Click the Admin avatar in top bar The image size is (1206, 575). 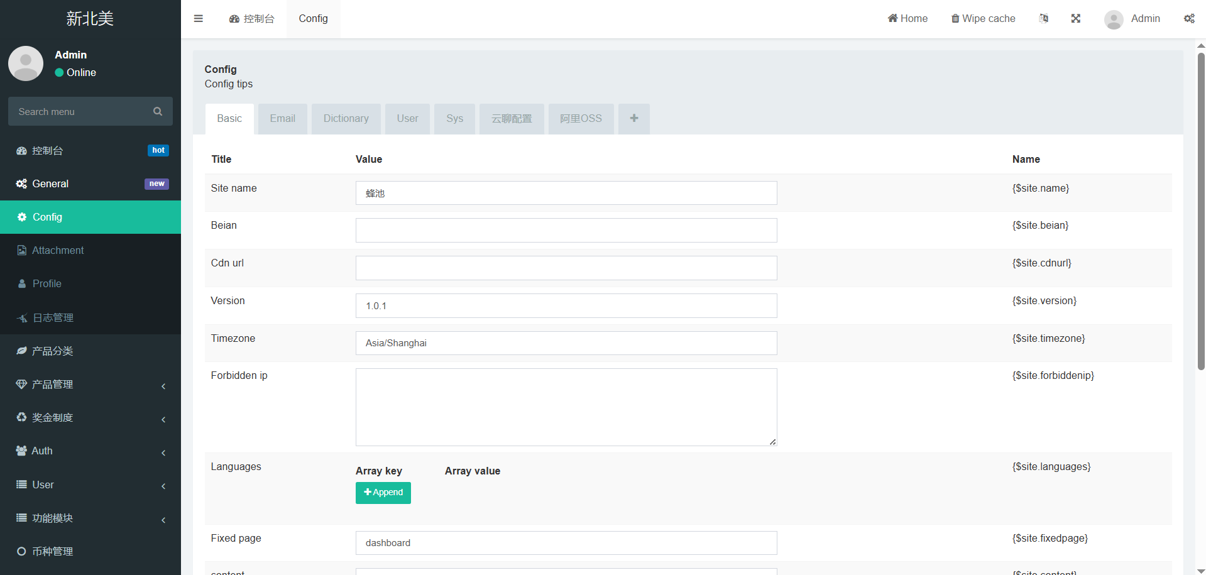(x=1114, y=19)
